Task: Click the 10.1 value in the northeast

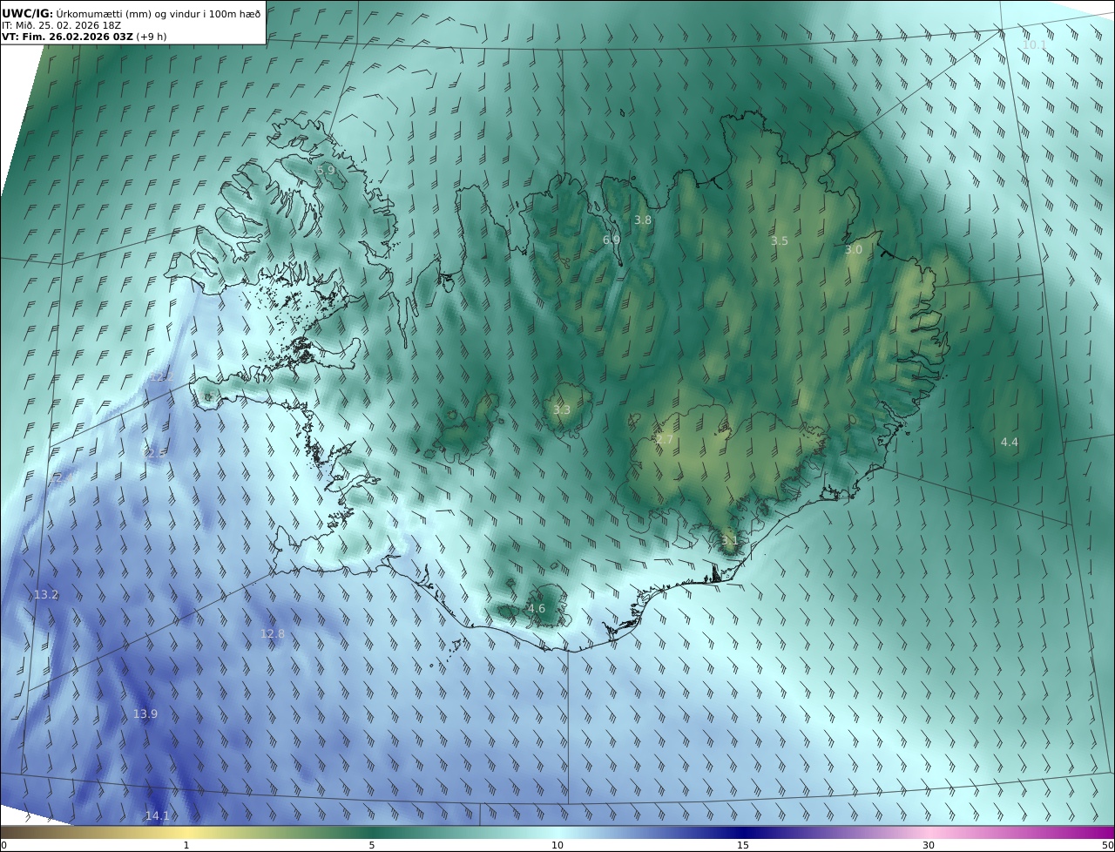Action: pos(1034,44)
